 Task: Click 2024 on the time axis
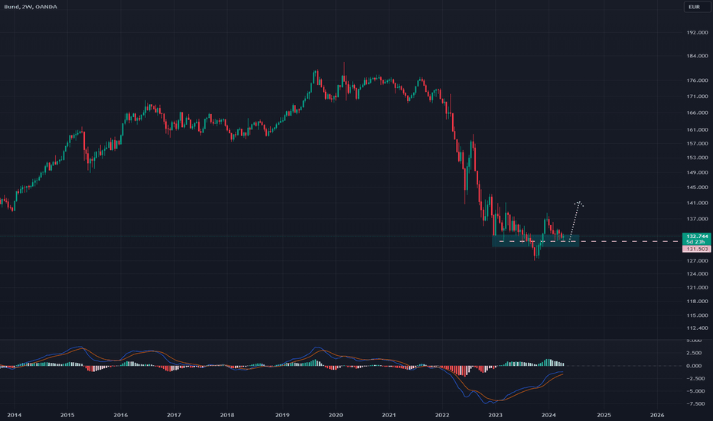pyautogui.click(x=549, y=415)
